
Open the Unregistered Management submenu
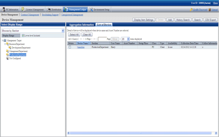[x=72, y=15]
